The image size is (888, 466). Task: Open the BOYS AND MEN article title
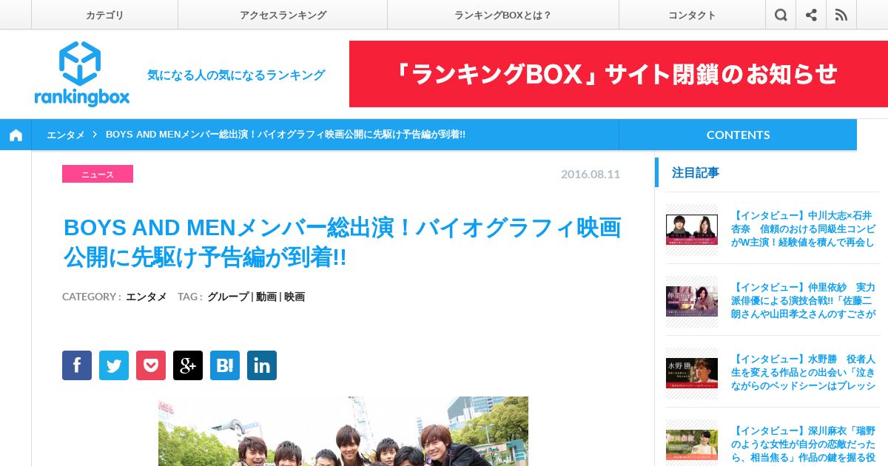342,243
